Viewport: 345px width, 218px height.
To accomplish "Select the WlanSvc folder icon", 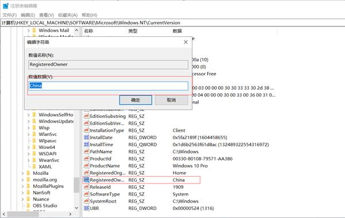I will pyautogui.click(x=34, y=135).
